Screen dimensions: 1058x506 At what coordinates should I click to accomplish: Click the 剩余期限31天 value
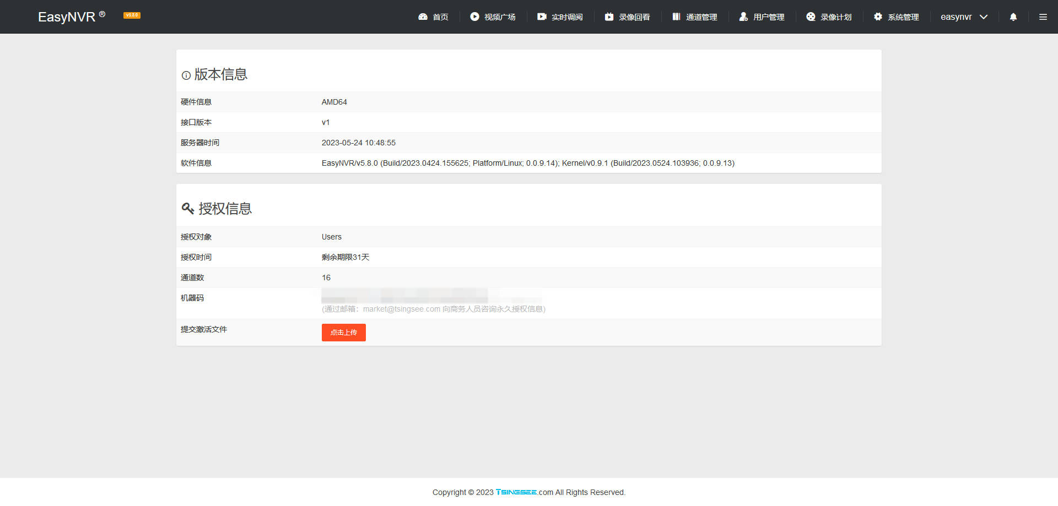click(346, 257)
